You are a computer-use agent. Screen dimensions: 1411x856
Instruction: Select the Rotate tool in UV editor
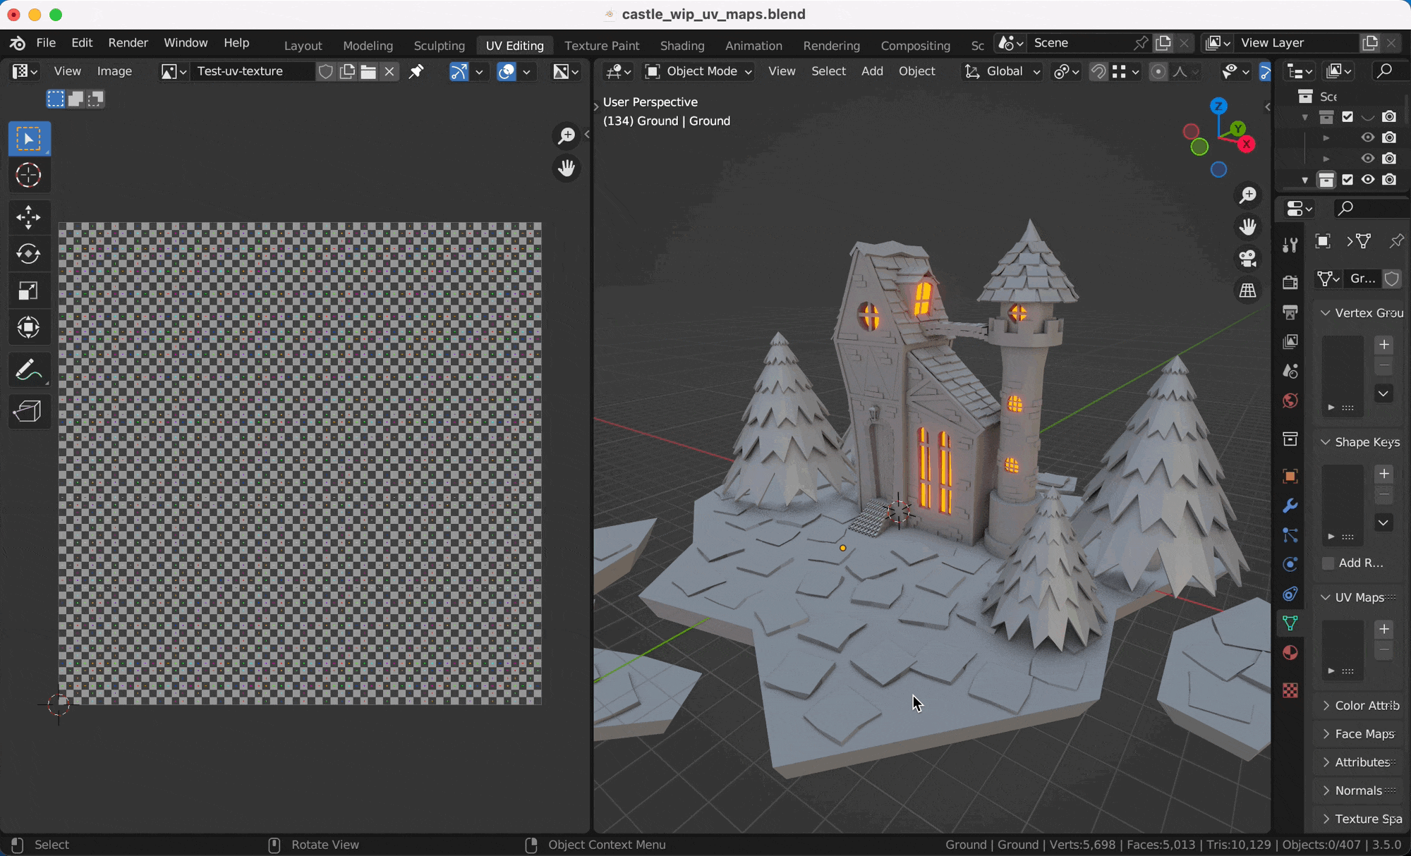click(29, 254)
